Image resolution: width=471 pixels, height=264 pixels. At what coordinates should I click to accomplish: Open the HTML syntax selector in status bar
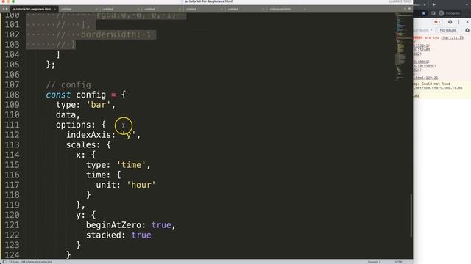pyautogui.click(x=399, y=262)
